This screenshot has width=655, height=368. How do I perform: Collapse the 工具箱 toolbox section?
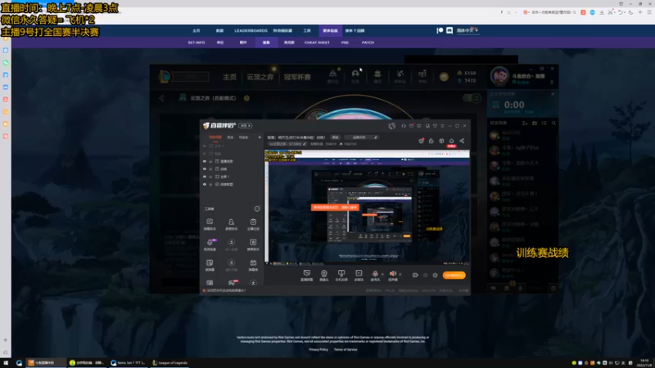click(x=257, y=209)
